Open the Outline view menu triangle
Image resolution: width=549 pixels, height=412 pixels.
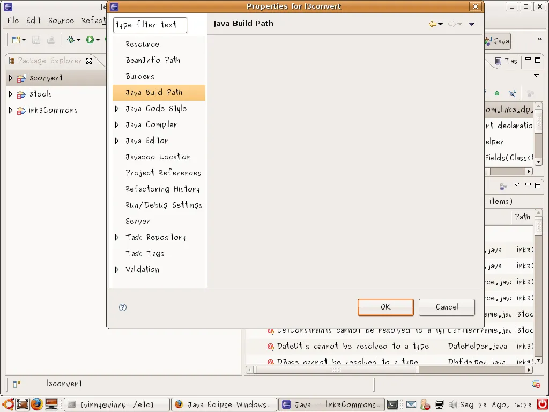[537, 75]
